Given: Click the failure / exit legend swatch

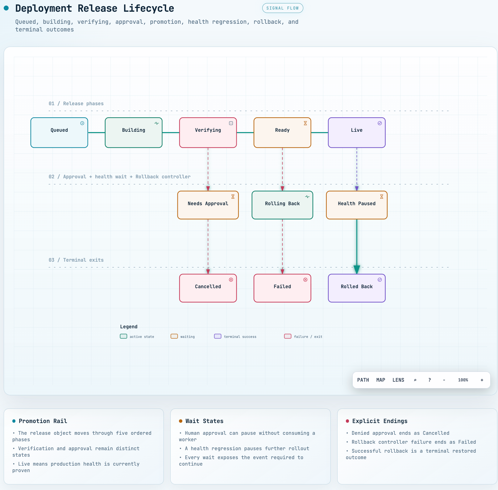Looking at the screenshot, I should pos(288,336).
